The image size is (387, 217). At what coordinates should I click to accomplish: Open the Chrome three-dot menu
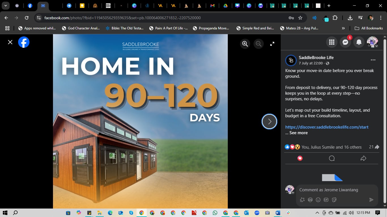click(x=381, y=18)
